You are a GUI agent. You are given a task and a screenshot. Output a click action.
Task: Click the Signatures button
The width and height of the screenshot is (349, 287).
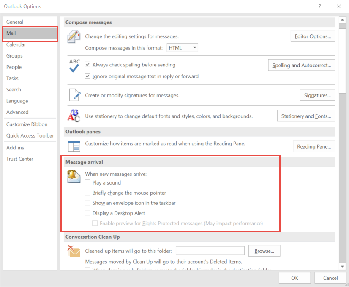tap(317, 95)
